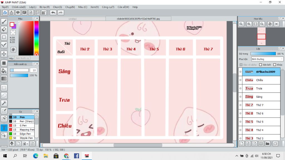Select the dot pen tool

point(4,45)
